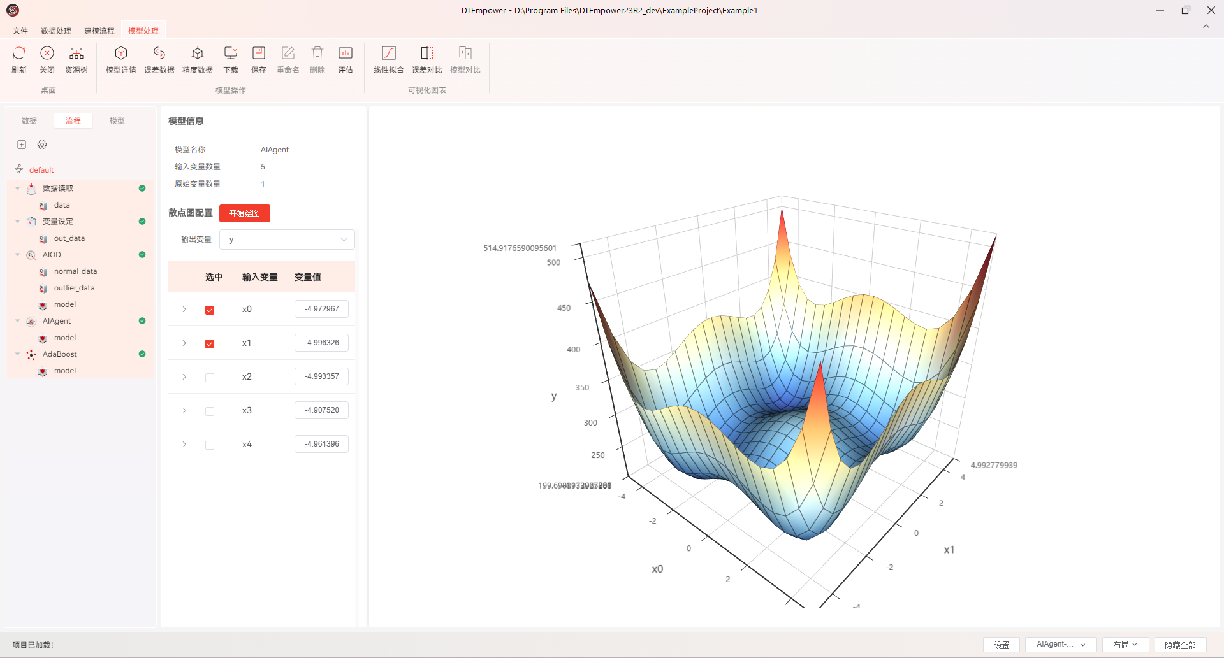This screenshot has width=1224, height=658.
Task: Uncheck the x0 input variable checkbox
Action: 210,310
